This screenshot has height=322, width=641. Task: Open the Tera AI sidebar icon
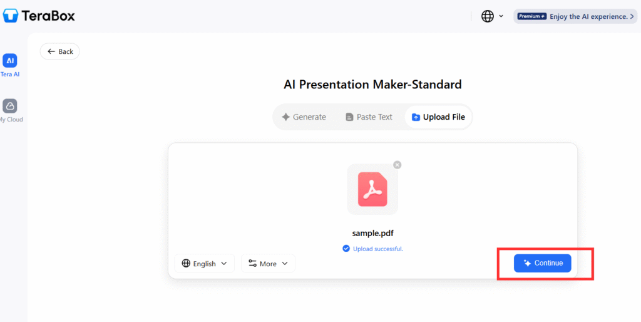(x=9, y=61)
